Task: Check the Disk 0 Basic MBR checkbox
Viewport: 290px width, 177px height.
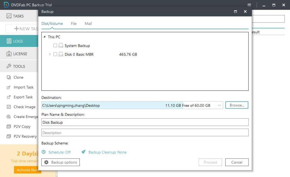Action: pos(55,54)
